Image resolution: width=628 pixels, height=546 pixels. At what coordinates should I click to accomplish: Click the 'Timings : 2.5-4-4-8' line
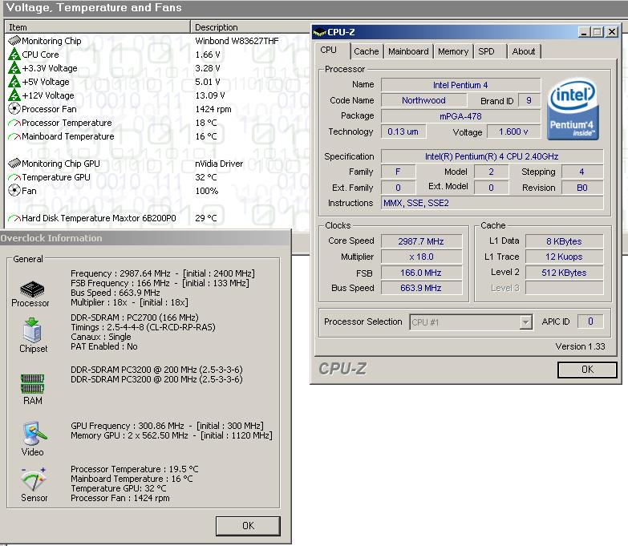click(143, 327)
